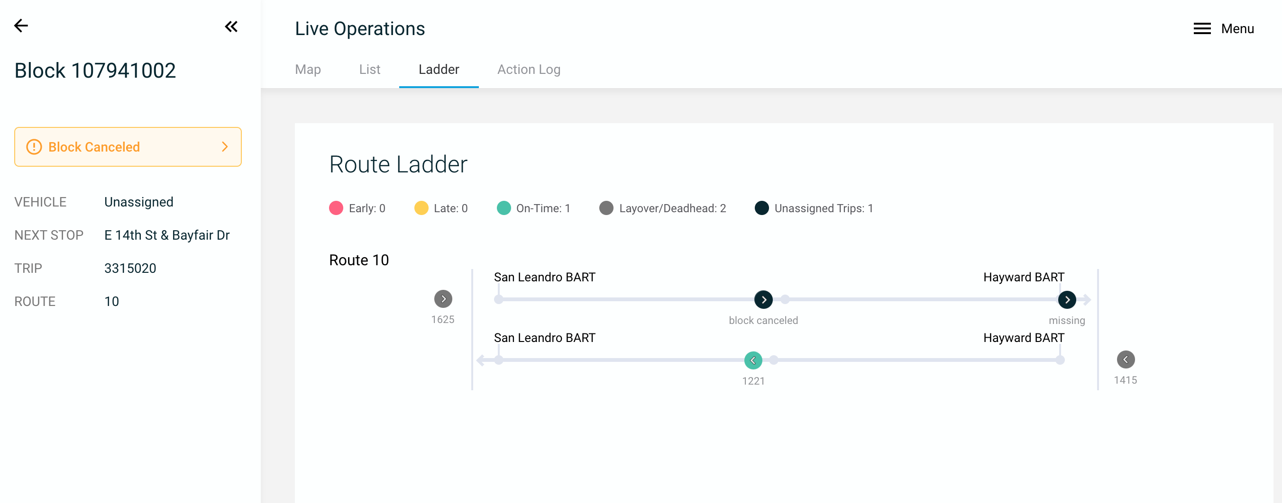Click the 'Live Operations' page title
The height and width of the screenshot is (503, 1282).
click(360, 29)
